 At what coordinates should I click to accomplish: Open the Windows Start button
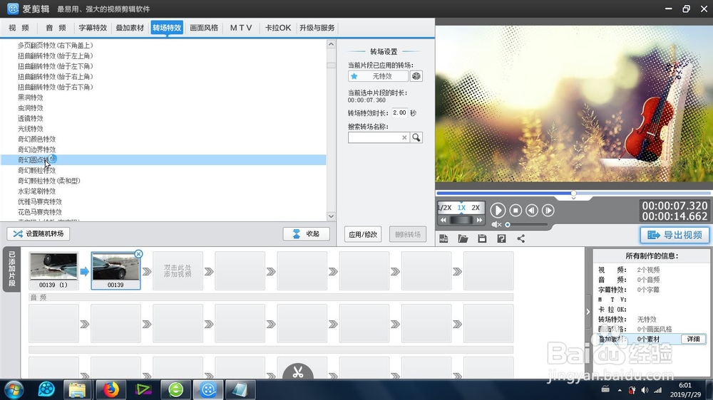(x=14, y=389)
